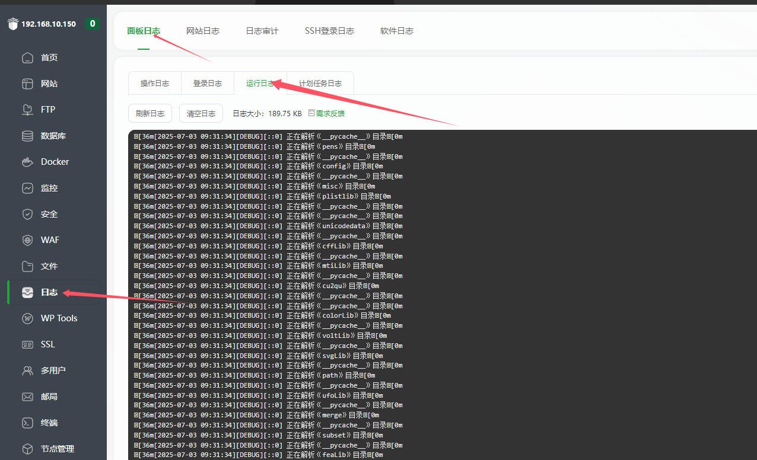This screenshot has height=460, width=757.
Task: Click the database icon in sidebar
Action: pyautogui.click(x=27, y=136)
